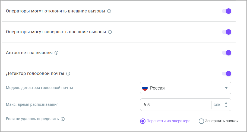Click label Макс. время распознавания
The image size is (247, 132).
[32, 104]
